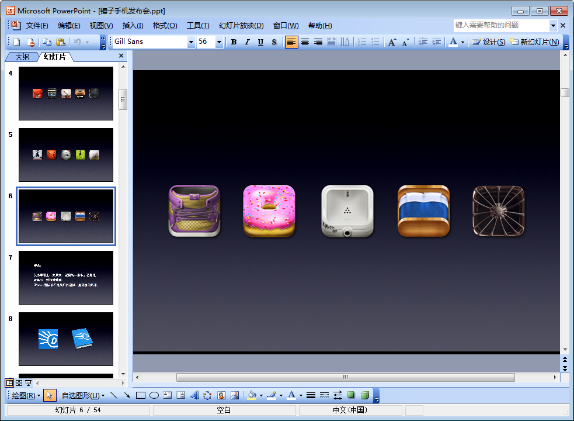Go to next slide arrow
Image resolution: width=574 pixels, height=421 pixels.
click(x=565, y=368)
